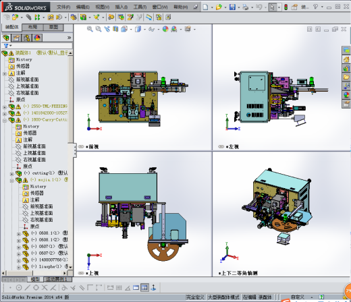Open the FeatureManager design tree tab icon
Image resolution: width=351 pixels, height=302 pixels.
pos(6,38)
